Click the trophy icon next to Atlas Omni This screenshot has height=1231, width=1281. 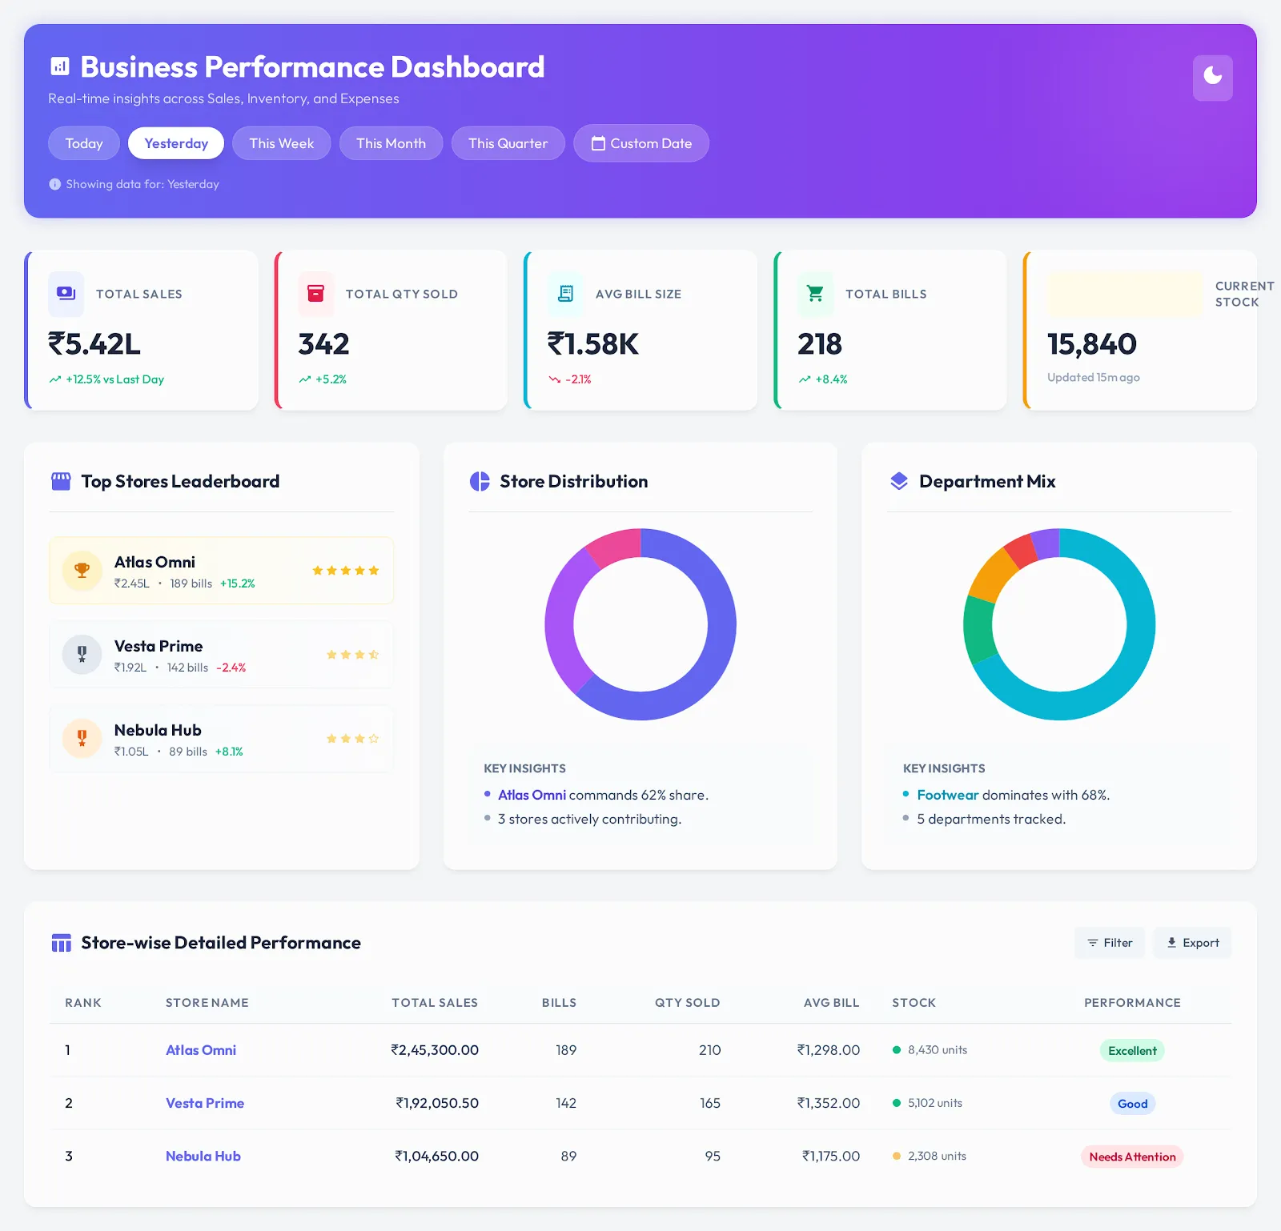point(81,570)
